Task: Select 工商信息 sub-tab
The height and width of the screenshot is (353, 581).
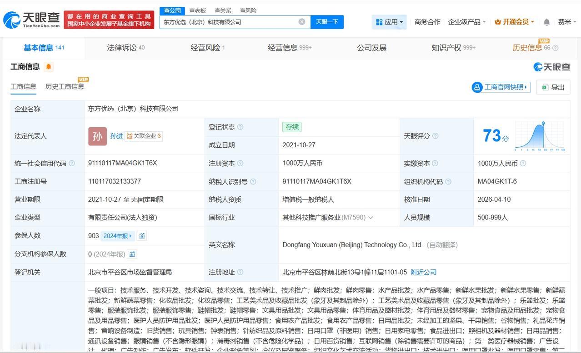Action: click(23, 86)
